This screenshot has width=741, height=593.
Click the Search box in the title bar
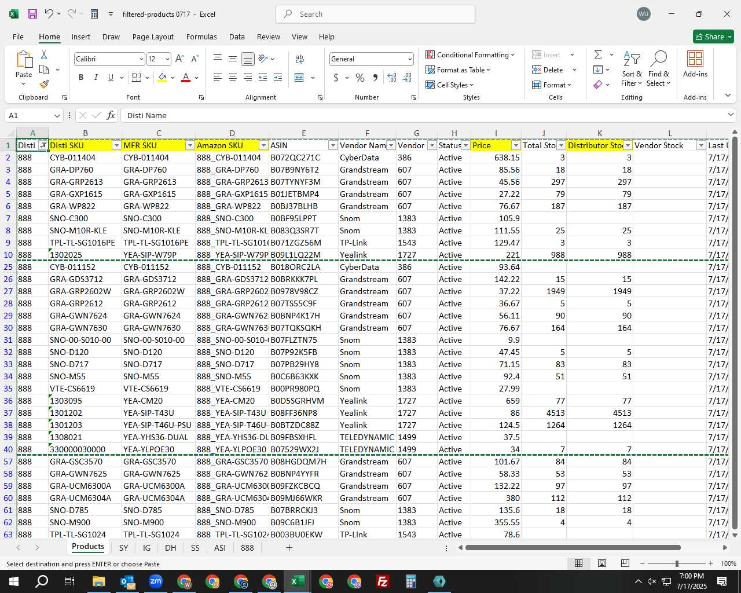tap(375, 14)
